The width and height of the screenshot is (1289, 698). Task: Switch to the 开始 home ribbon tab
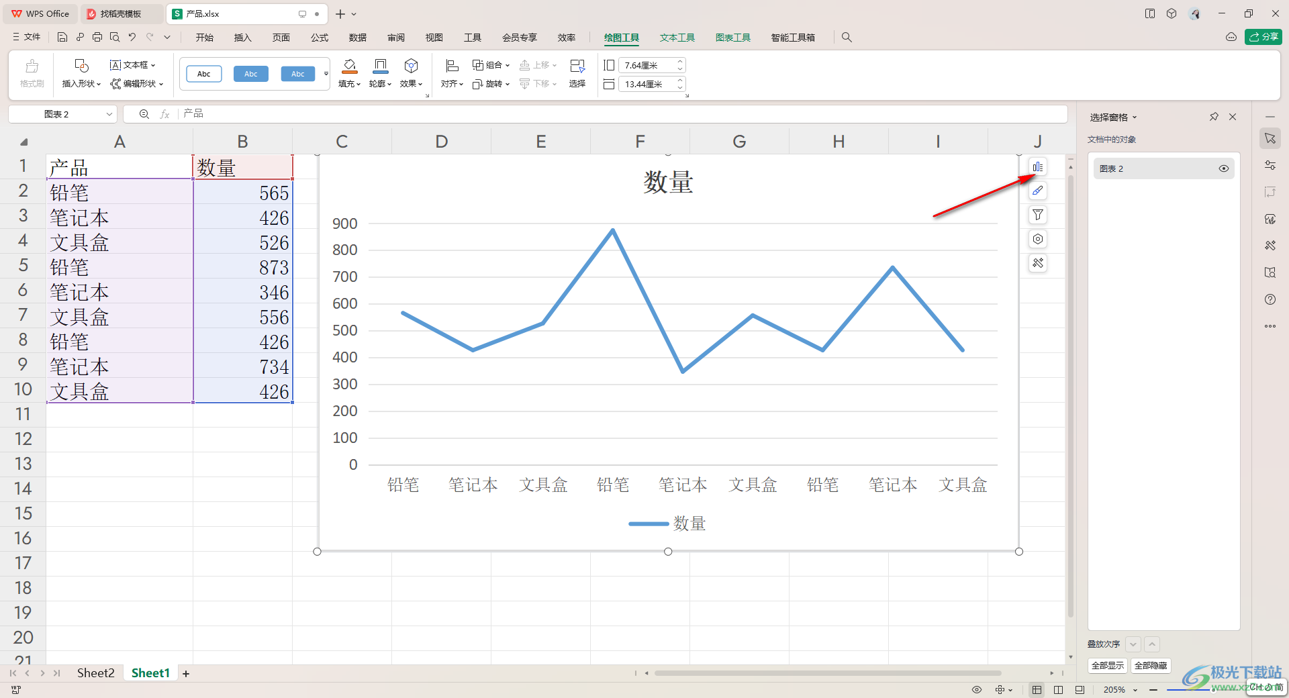coord(205,38)
